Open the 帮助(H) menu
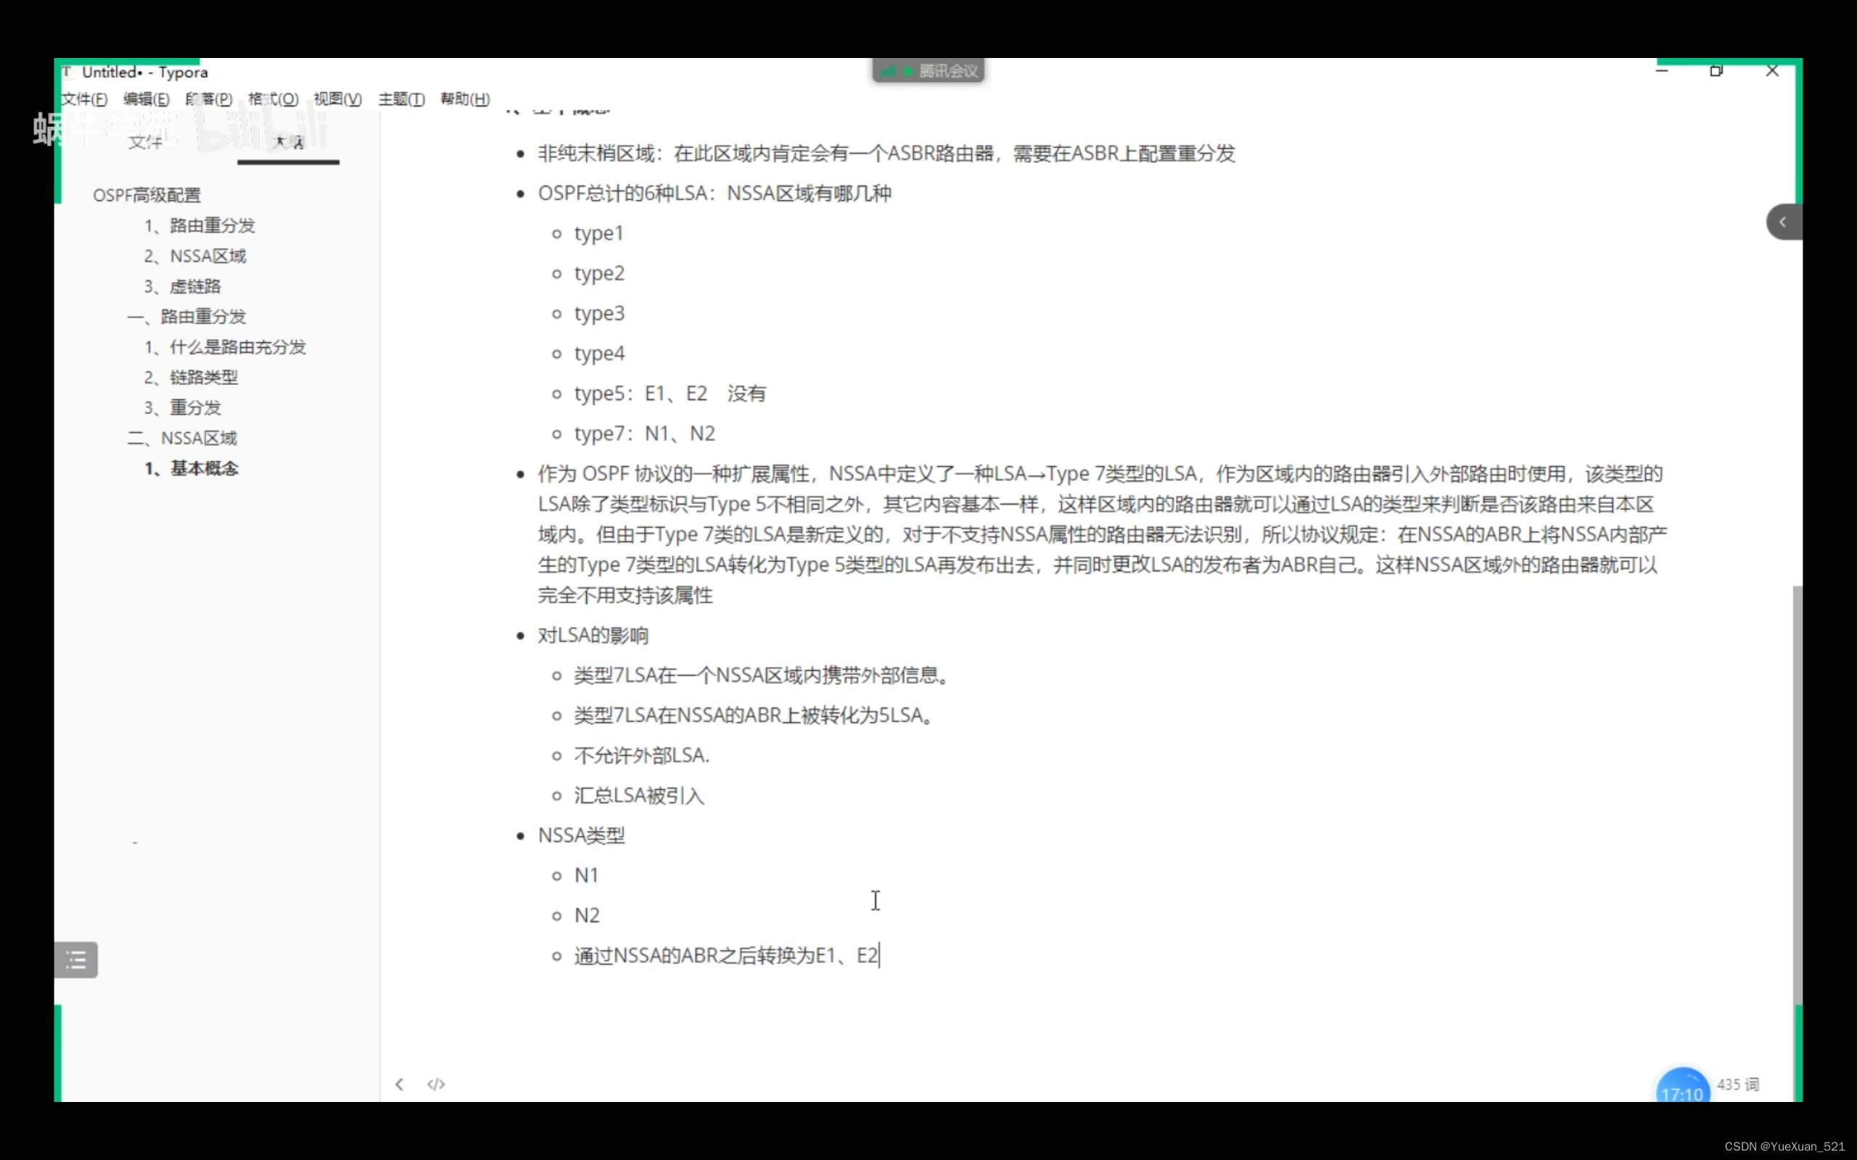Image resolution: width=1857 pixels, height=1160 pixels. (465, 99)
